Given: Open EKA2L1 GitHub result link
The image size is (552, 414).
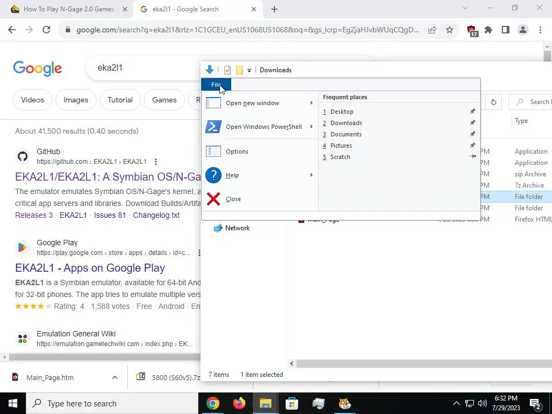Looking at the screenshot, I should pyautogui.click(x=108, y=177).
